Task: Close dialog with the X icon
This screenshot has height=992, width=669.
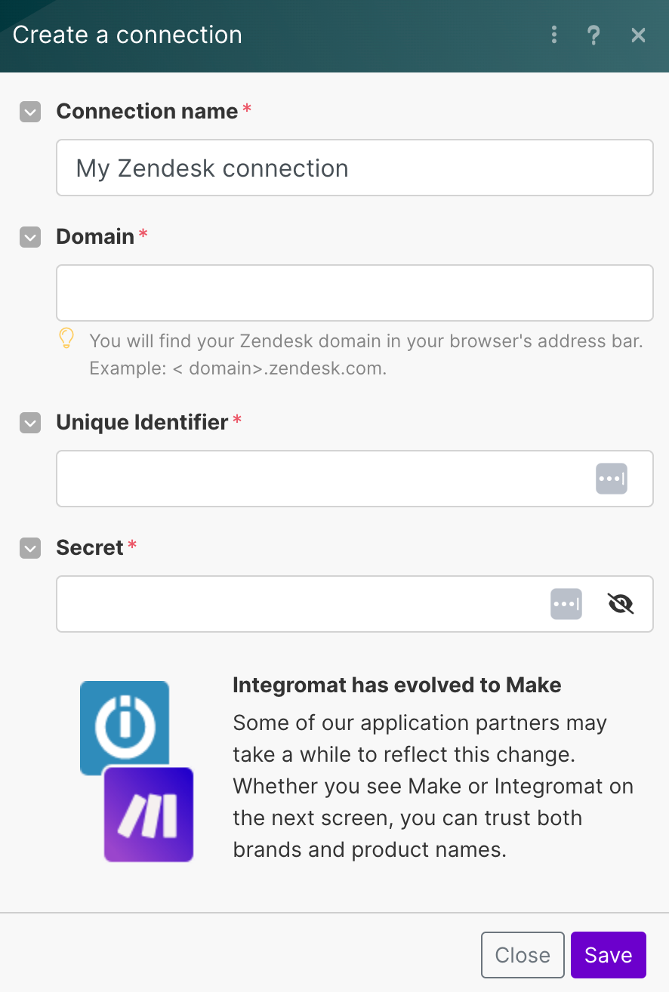Action: tap(639, 35)
